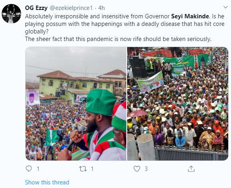This screenshot has width=231, height=188.
Task: Click the line starting Absolutely irresponsible and insensitive
Action: click(125, 16)
